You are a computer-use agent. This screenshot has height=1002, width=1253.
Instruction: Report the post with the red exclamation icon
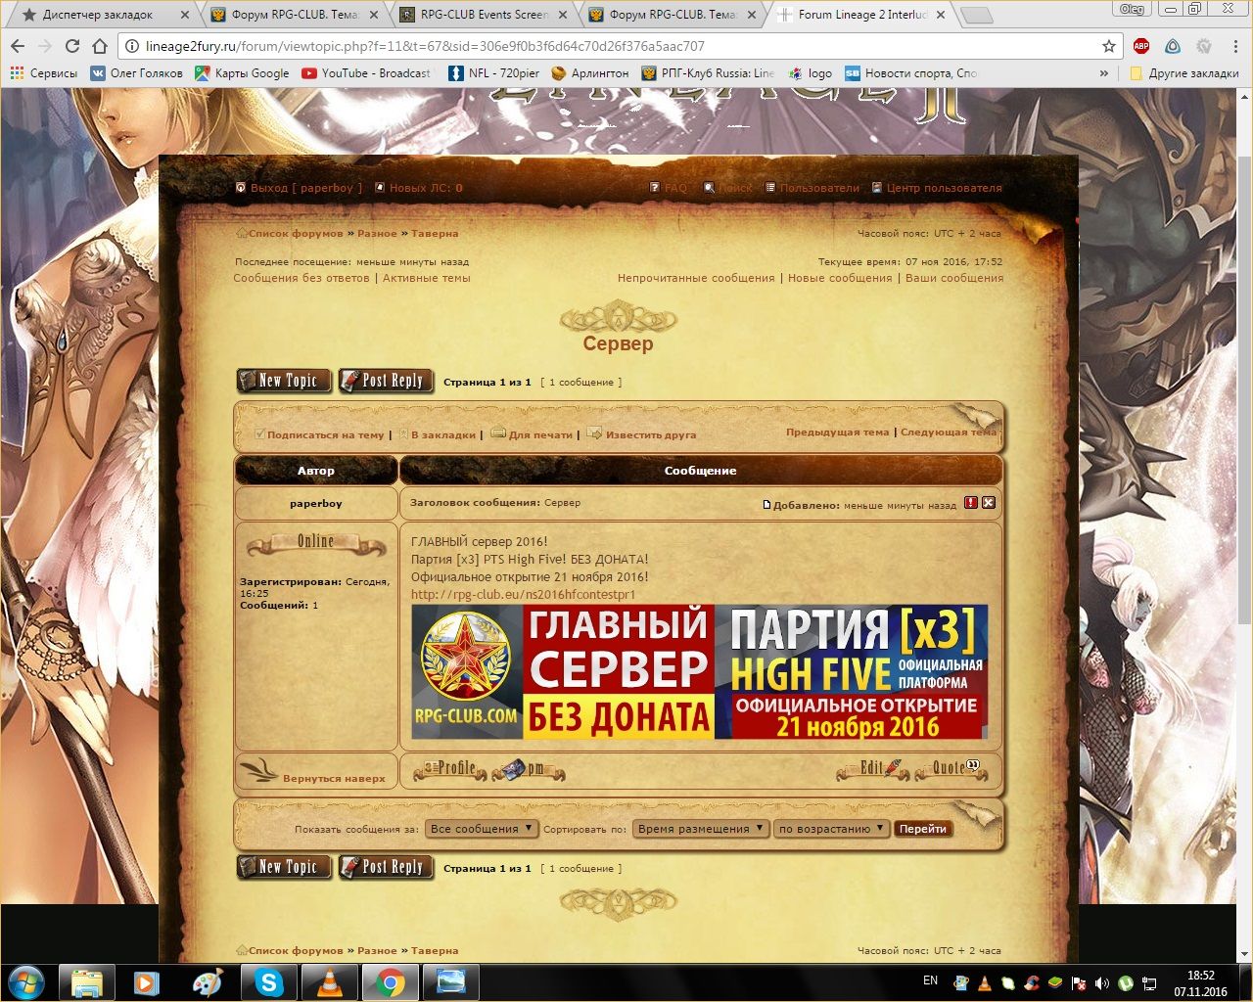click(971, 503)
